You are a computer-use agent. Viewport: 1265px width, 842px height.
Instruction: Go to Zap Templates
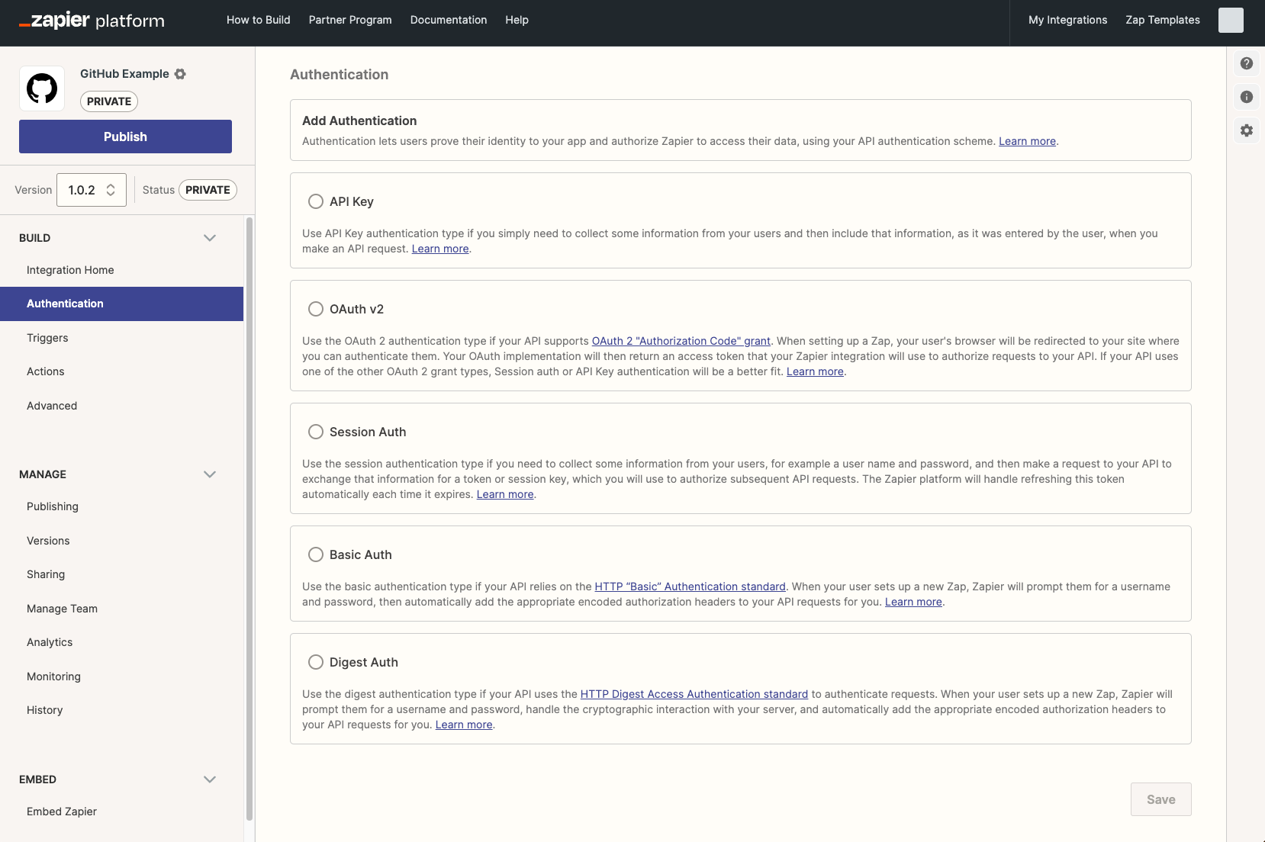1163,20
